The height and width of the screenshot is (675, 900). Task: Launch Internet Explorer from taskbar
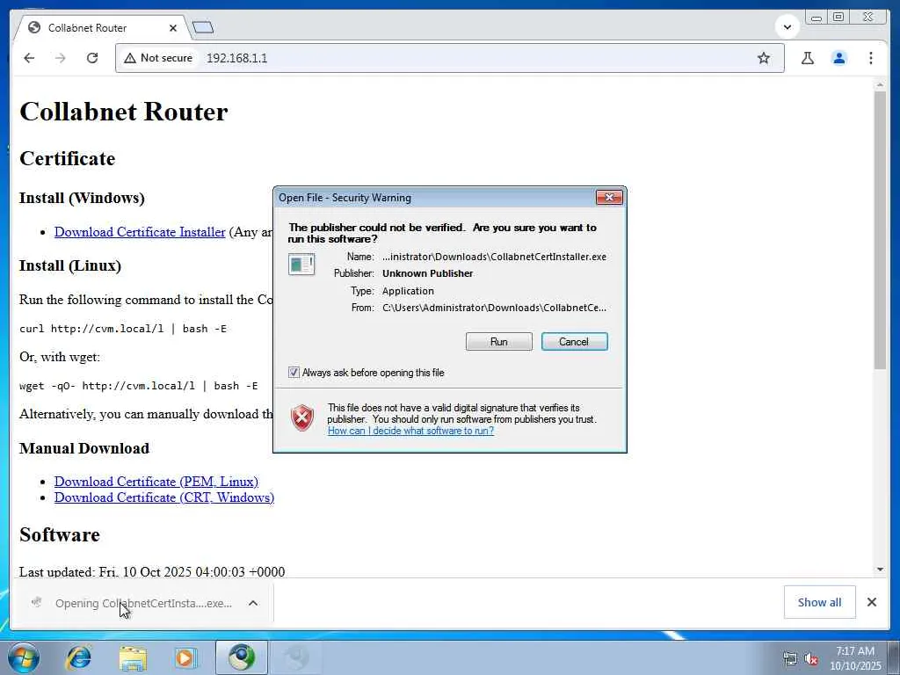[78, 657]
